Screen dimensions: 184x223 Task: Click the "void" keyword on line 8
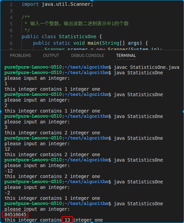[x=79, y=43]
